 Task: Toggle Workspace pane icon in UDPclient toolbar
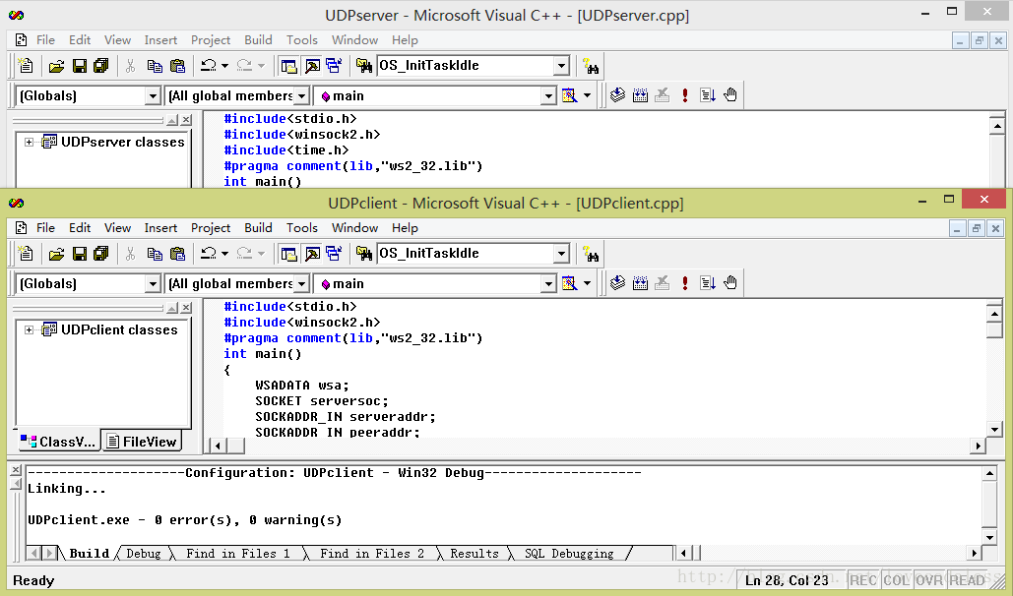(x=288, y=254)
